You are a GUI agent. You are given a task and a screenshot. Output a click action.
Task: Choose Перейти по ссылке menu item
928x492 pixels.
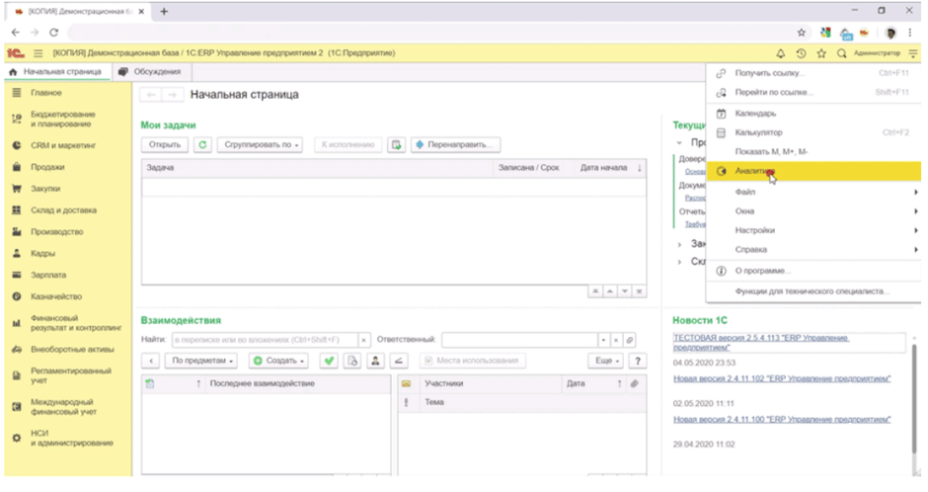pos(813,92)
